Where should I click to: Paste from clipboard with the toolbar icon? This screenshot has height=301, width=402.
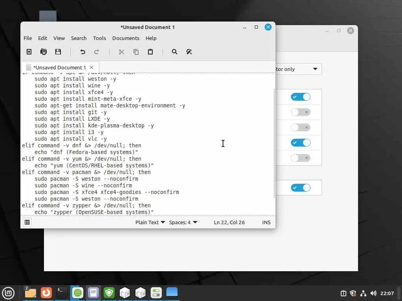(150, 52)
